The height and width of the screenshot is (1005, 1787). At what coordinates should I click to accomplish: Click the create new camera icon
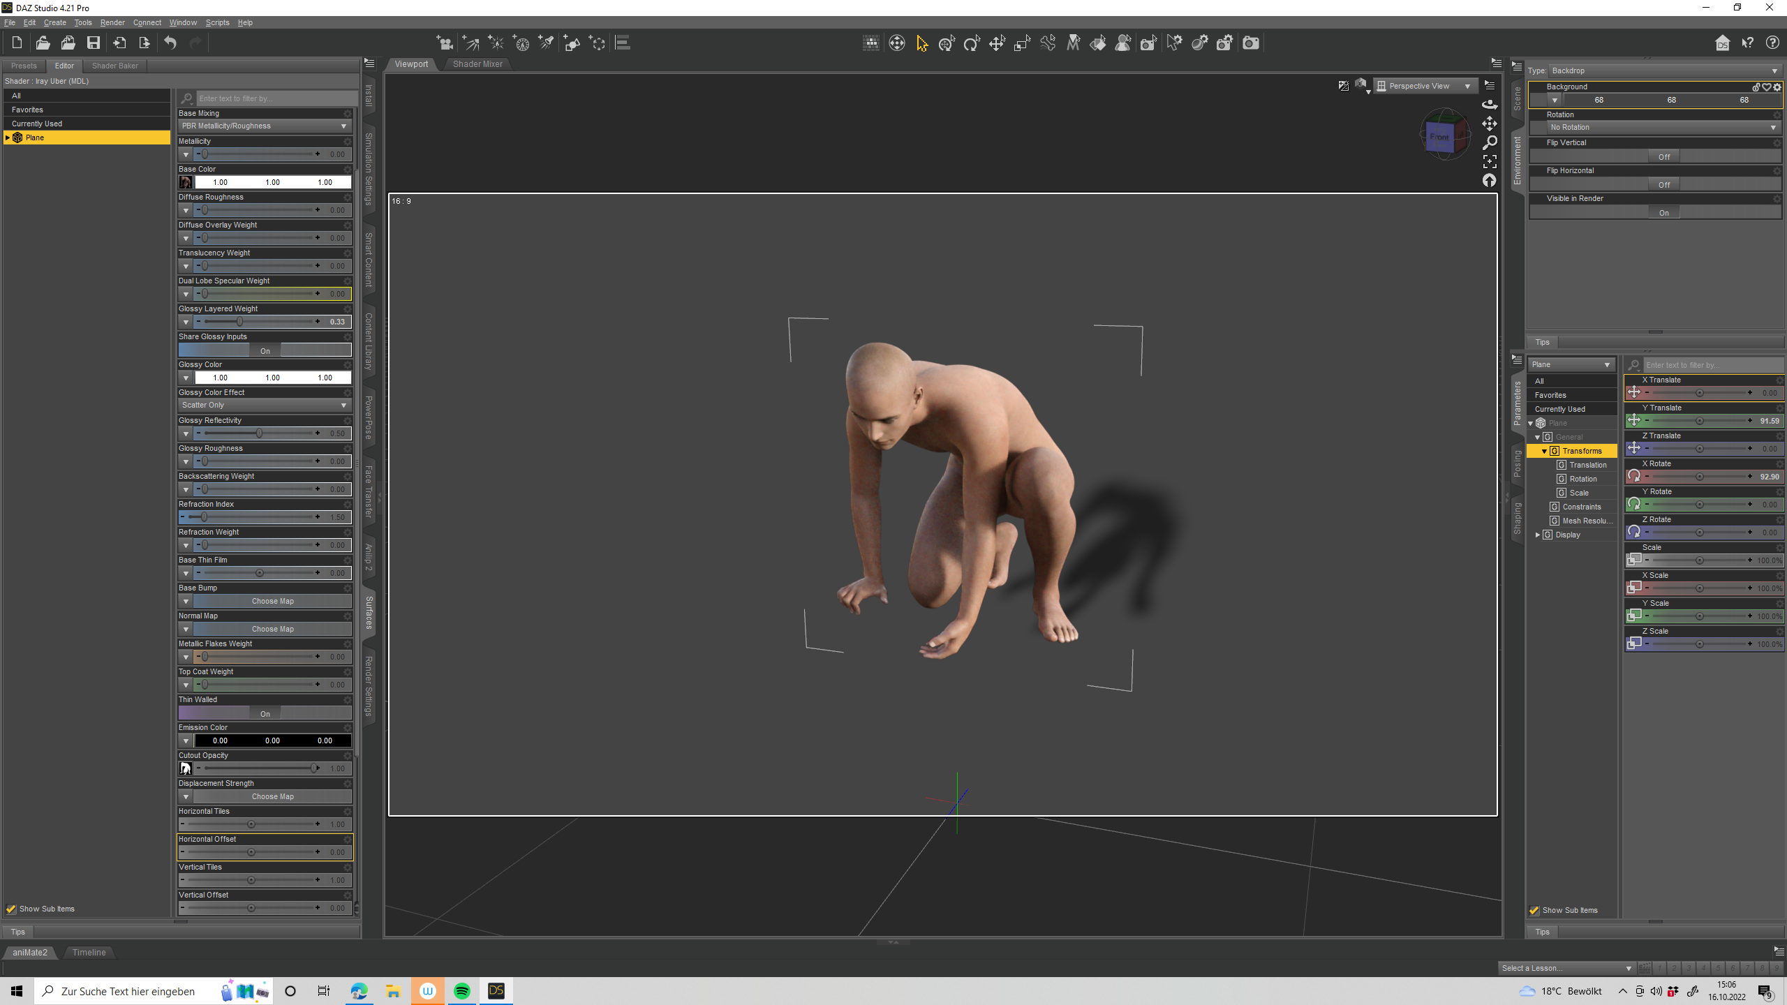[x=445, y=43]
